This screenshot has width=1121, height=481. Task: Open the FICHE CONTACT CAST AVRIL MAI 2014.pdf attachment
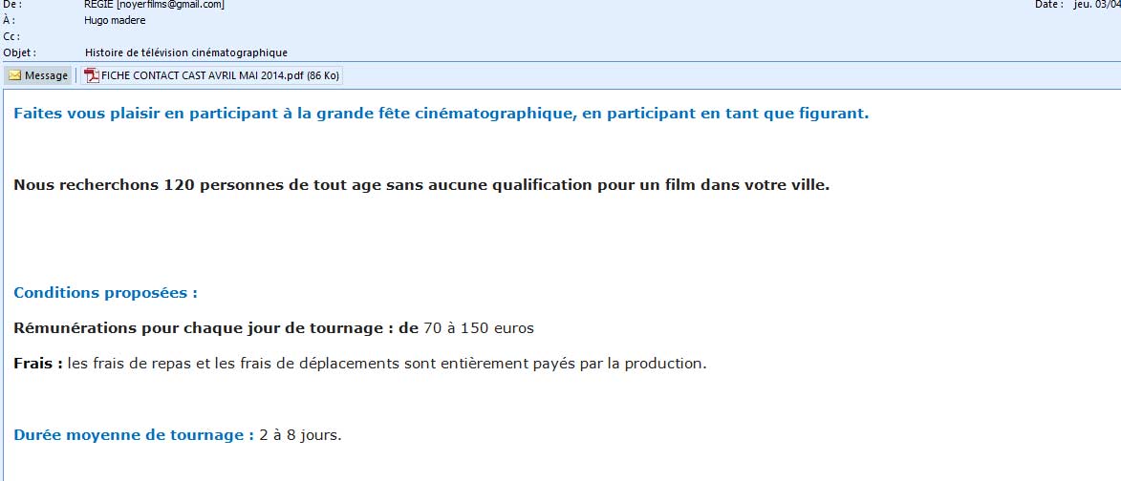tap(220, 75)
